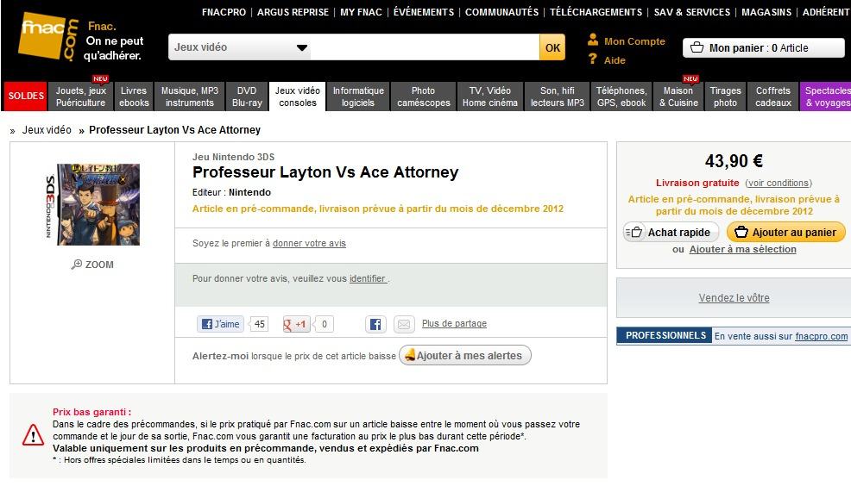Click the magnifier ZOOM icon under cover
Viewport: 851px width, 486px height.
point(77,265)
